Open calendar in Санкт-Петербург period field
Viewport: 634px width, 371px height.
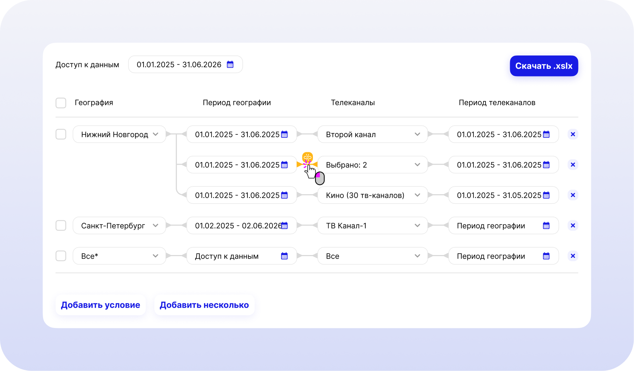tap(284, 225)
